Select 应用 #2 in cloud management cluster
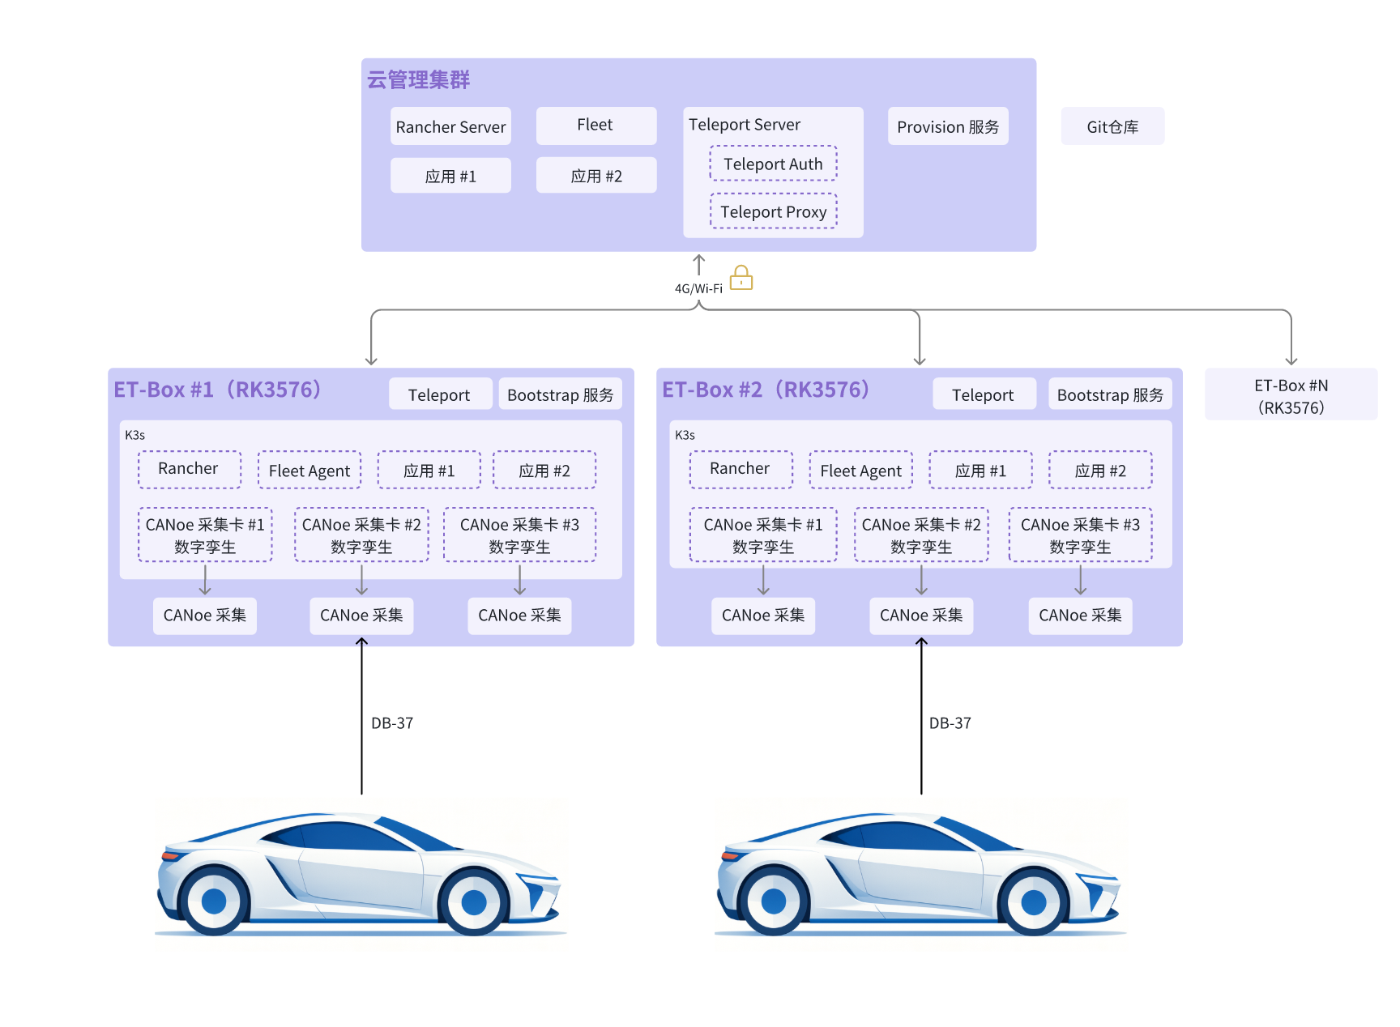Viewport: 1400px width, 1027px height. 596,176
